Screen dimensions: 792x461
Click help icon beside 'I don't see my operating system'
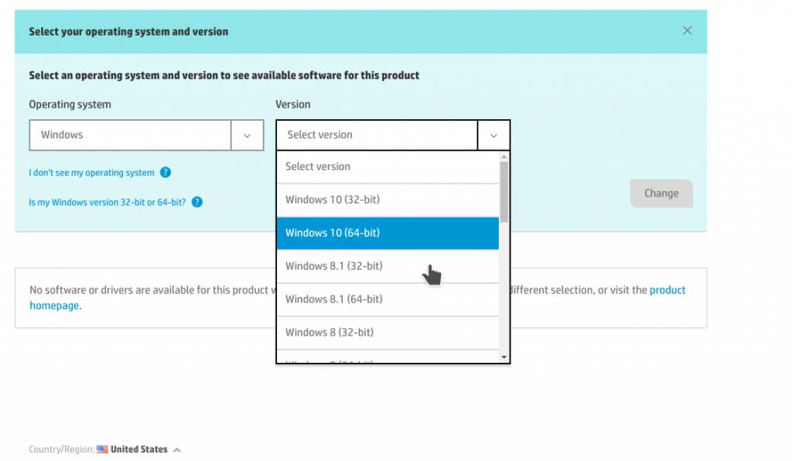click(x=166, y=172)
